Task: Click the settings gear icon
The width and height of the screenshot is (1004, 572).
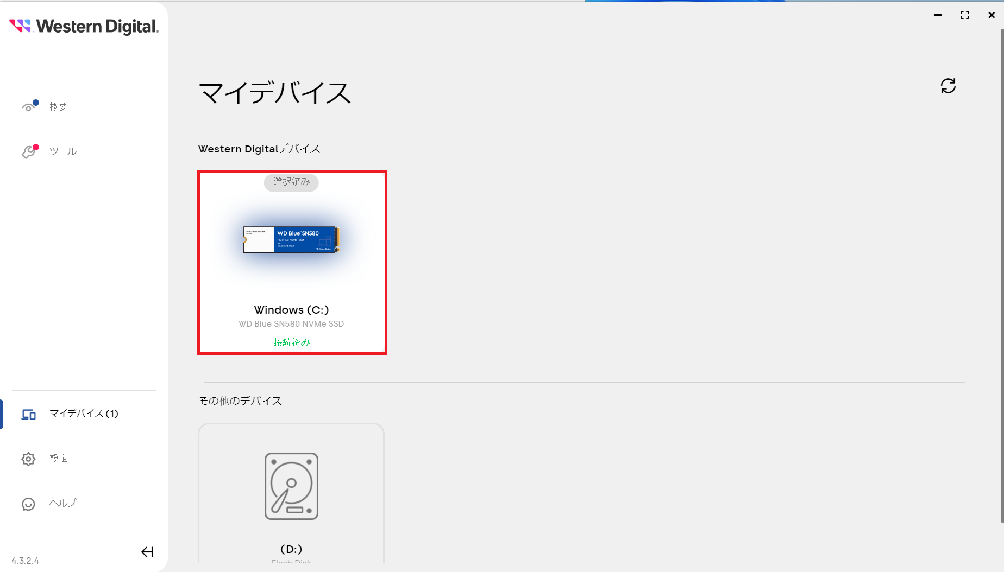Action: (x=28, y=459)
